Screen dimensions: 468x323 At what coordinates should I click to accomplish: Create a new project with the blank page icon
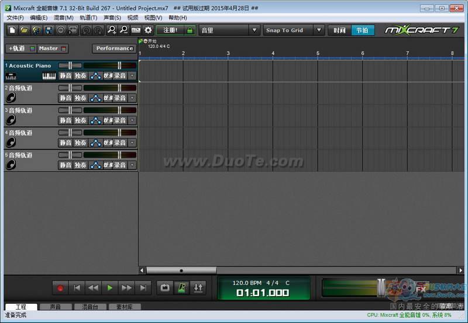(12, 30)
